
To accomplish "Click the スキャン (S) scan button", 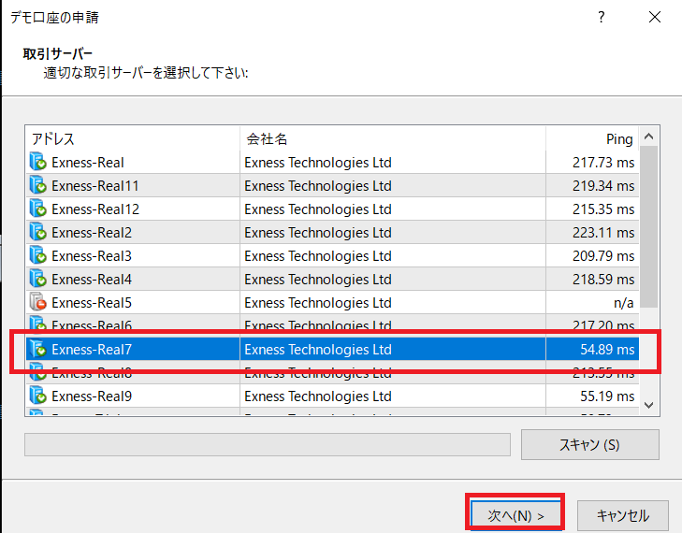I will point(590,445).
